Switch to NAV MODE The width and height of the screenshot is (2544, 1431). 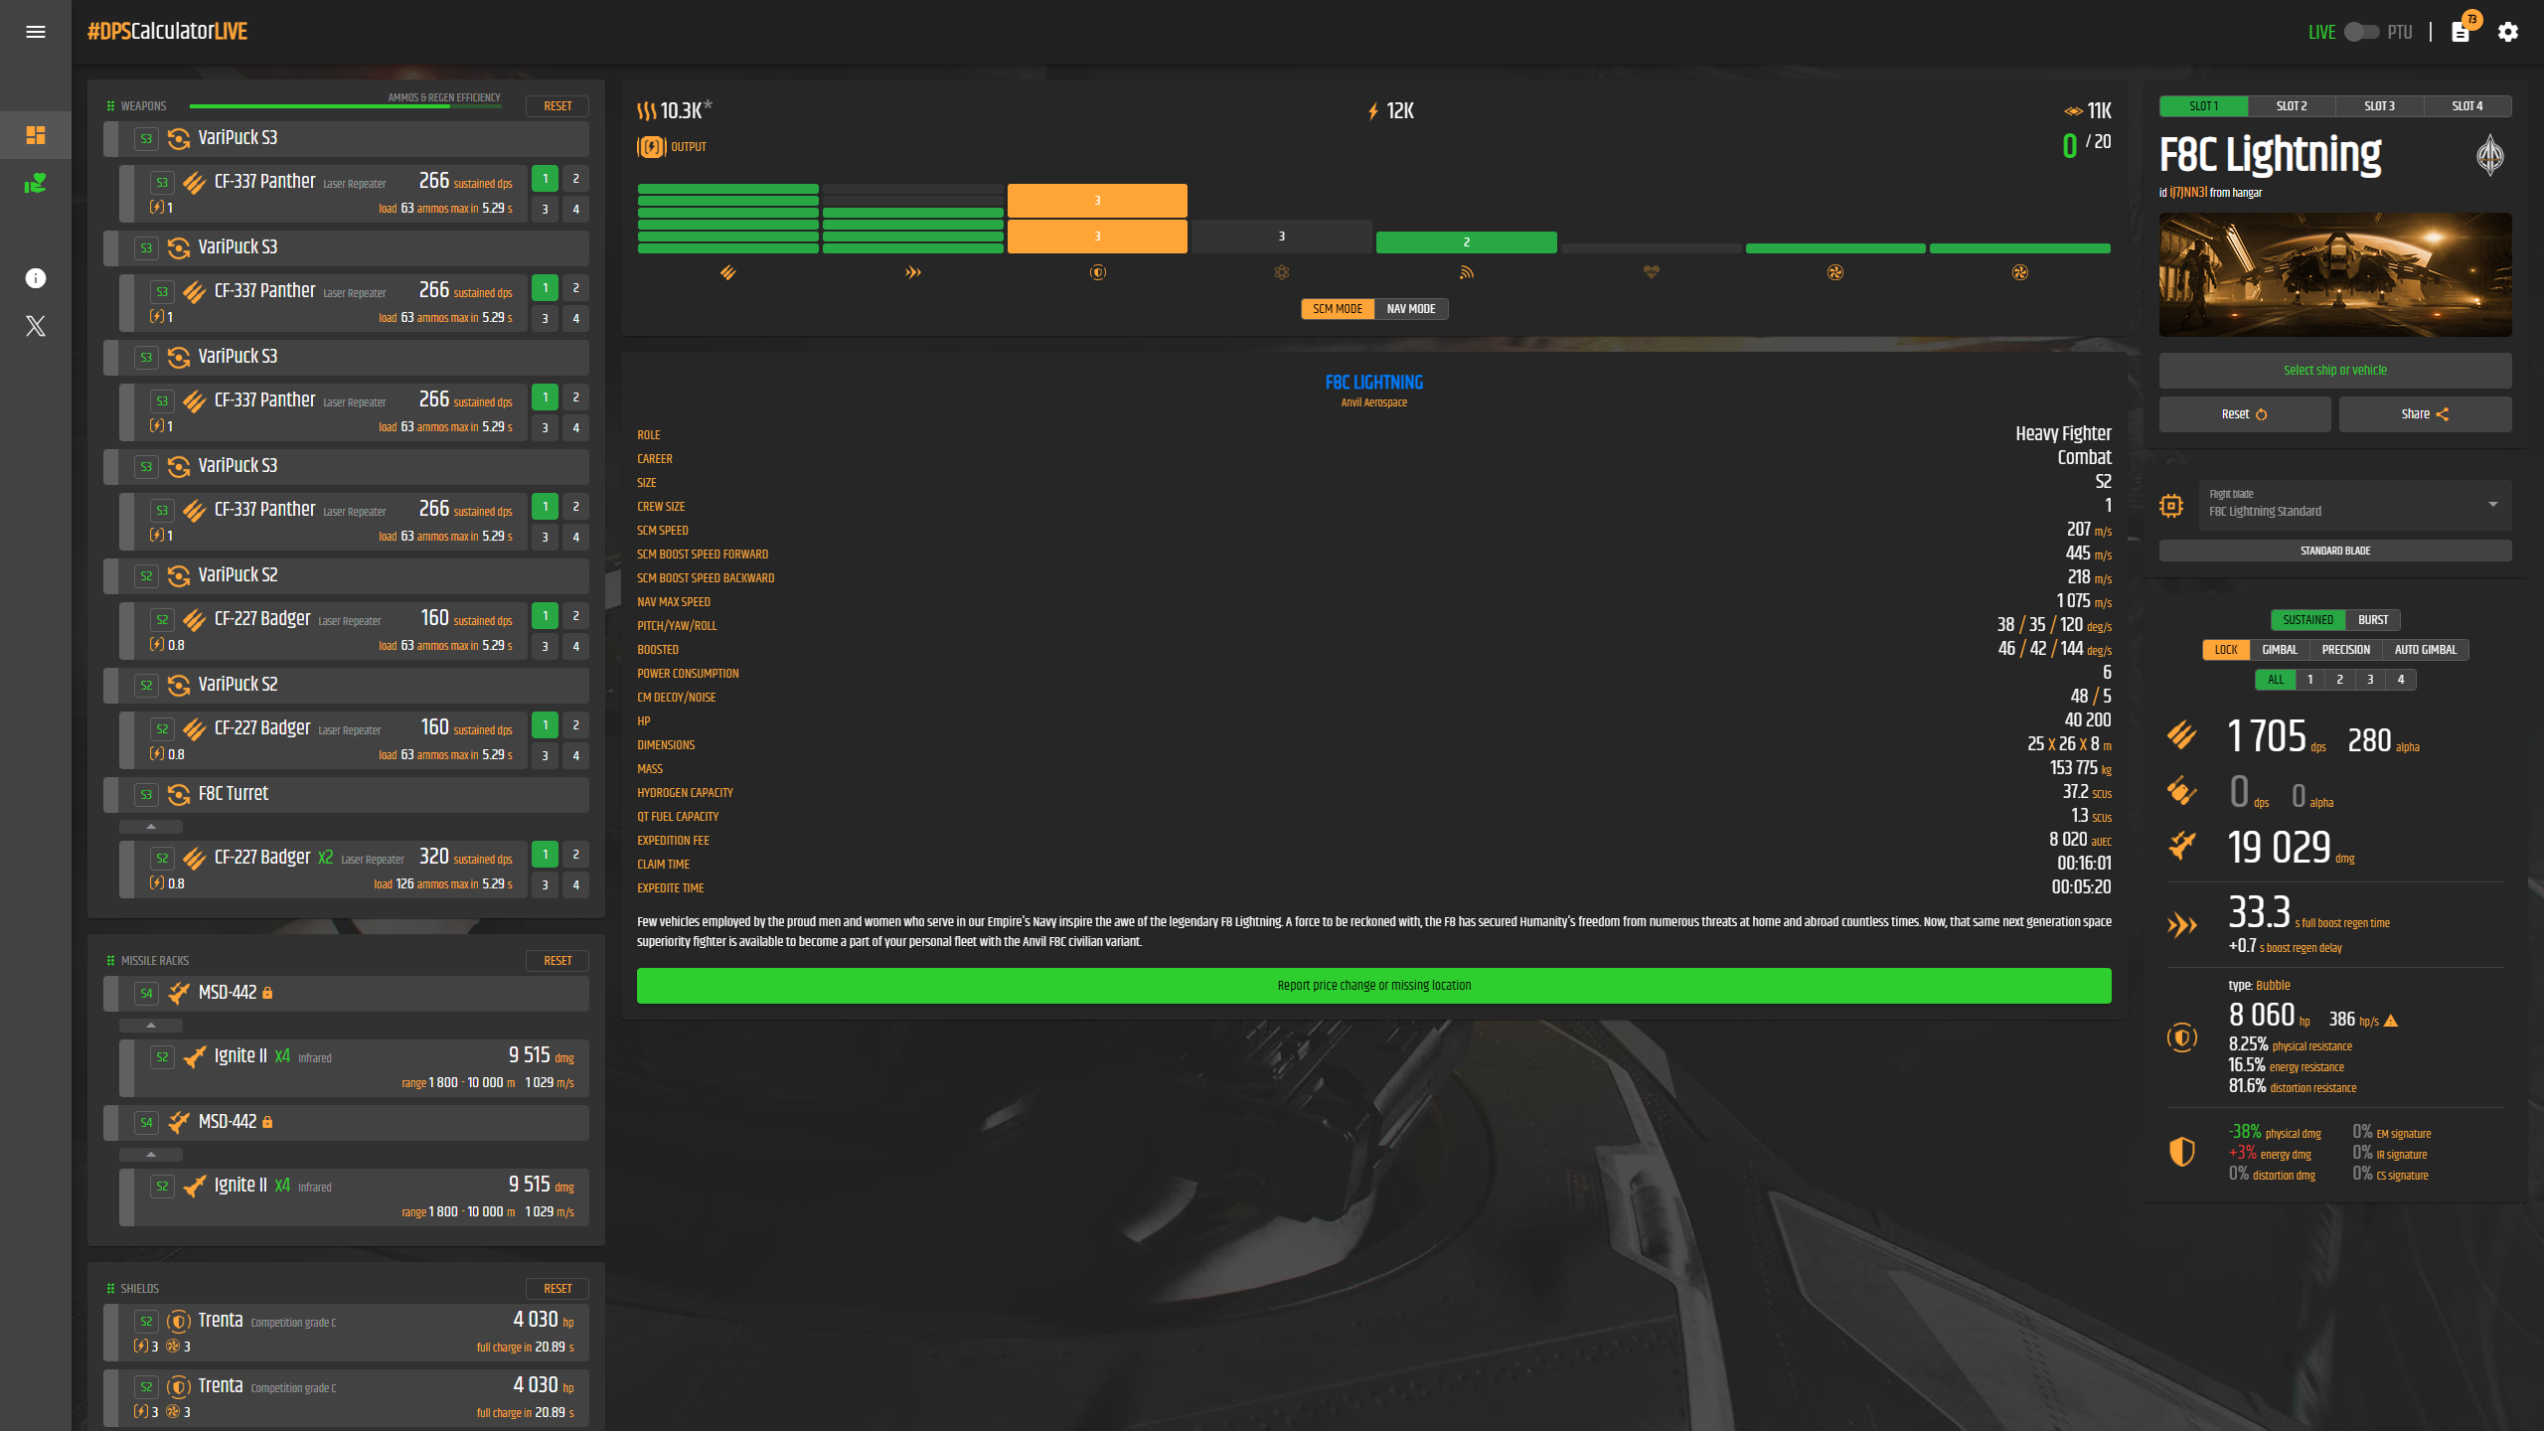(x=1410, y=309)
